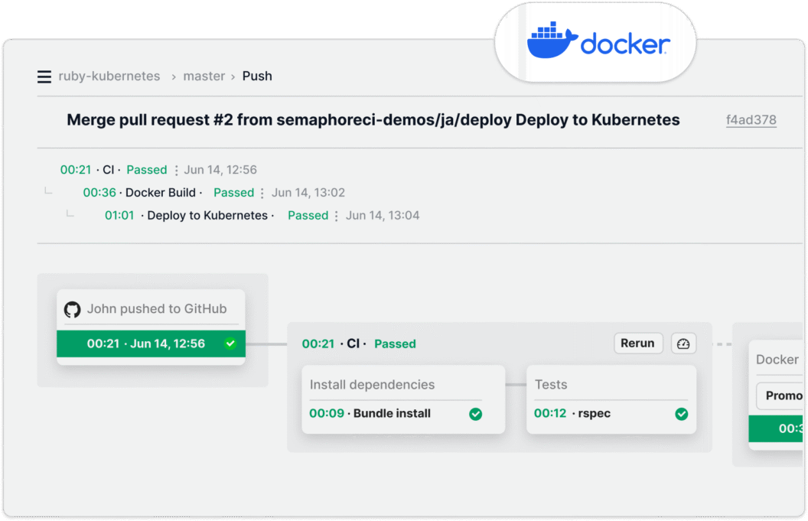Open commit hash f4ad378

click(751, 120)
